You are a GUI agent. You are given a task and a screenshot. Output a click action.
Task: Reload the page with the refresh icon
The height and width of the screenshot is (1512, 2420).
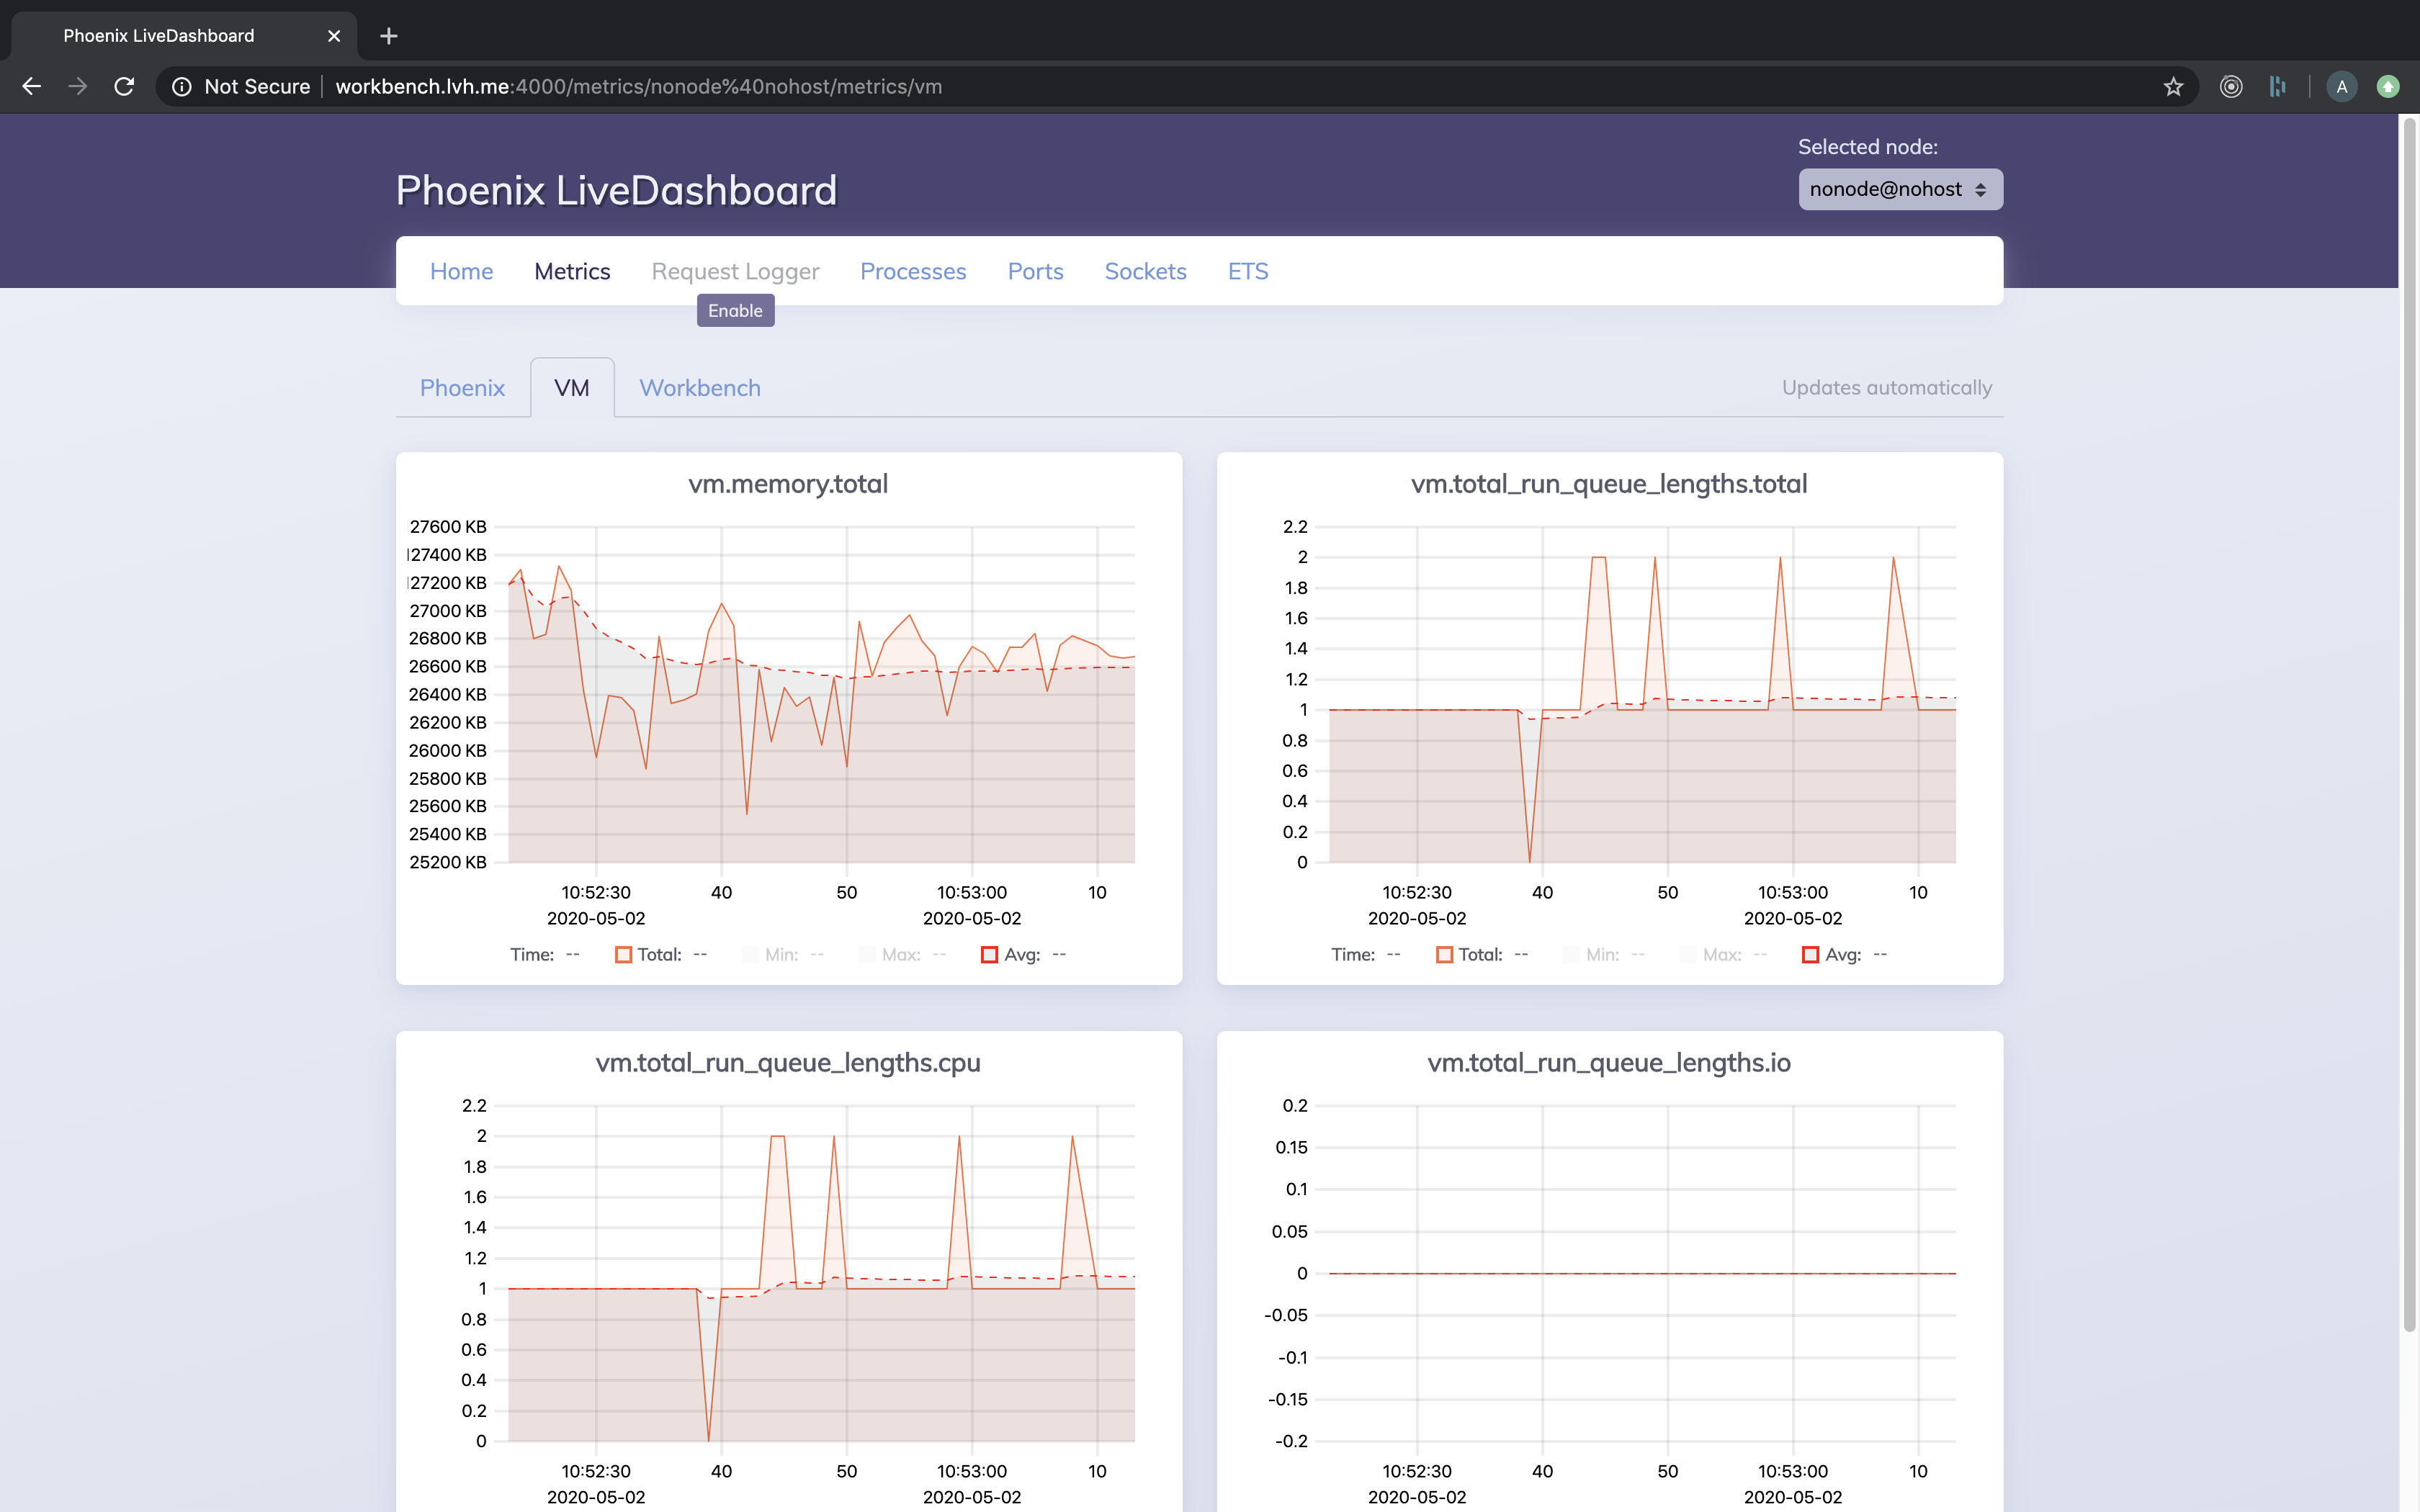(x=124, y=87)
